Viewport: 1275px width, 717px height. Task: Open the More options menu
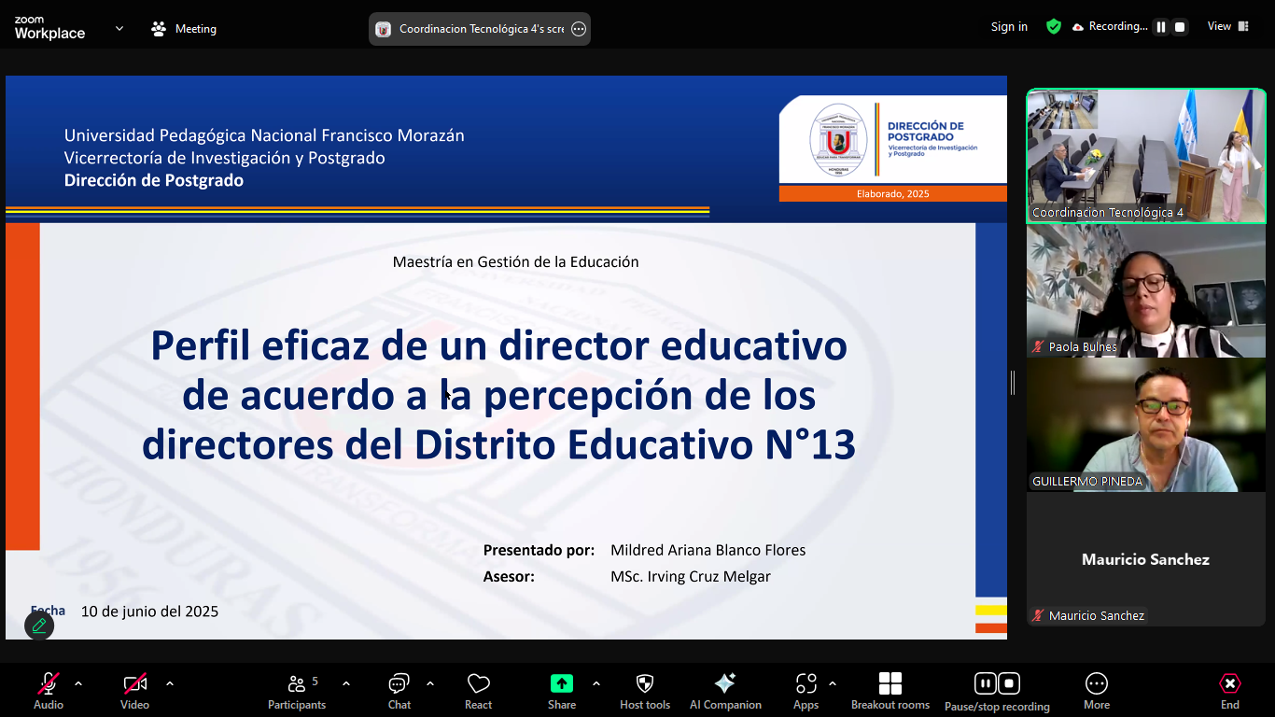click(x=1097, y=691)
